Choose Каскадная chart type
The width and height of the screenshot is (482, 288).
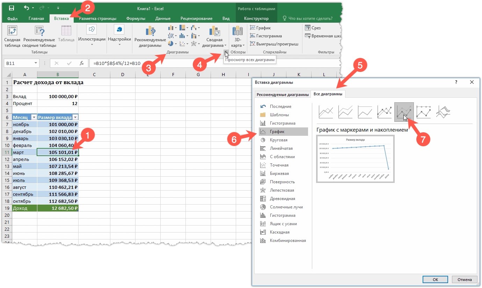pyautogui.click(x=283, y=232)
